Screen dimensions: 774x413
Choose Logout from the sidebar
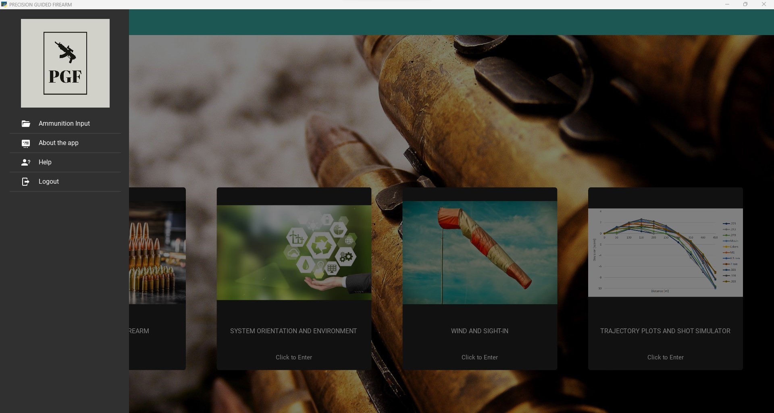point(49,182)
